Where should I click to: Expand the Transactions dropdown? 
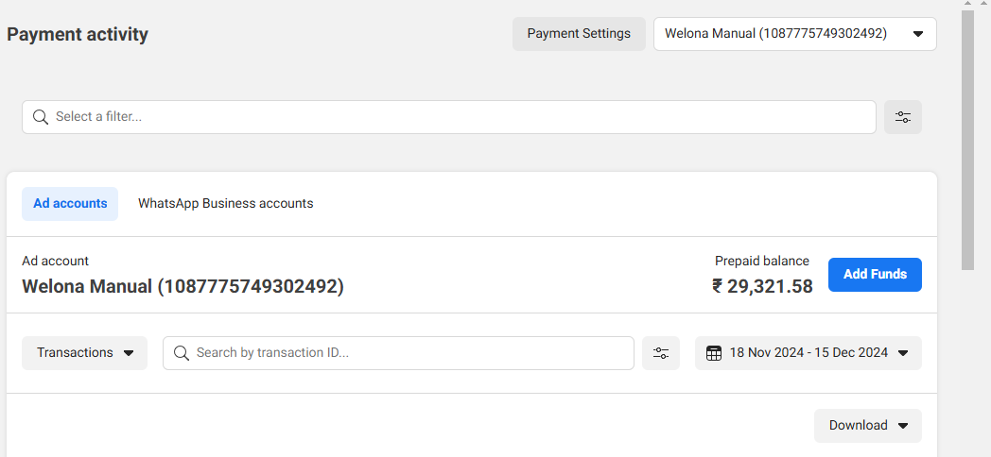coord(85,353)
